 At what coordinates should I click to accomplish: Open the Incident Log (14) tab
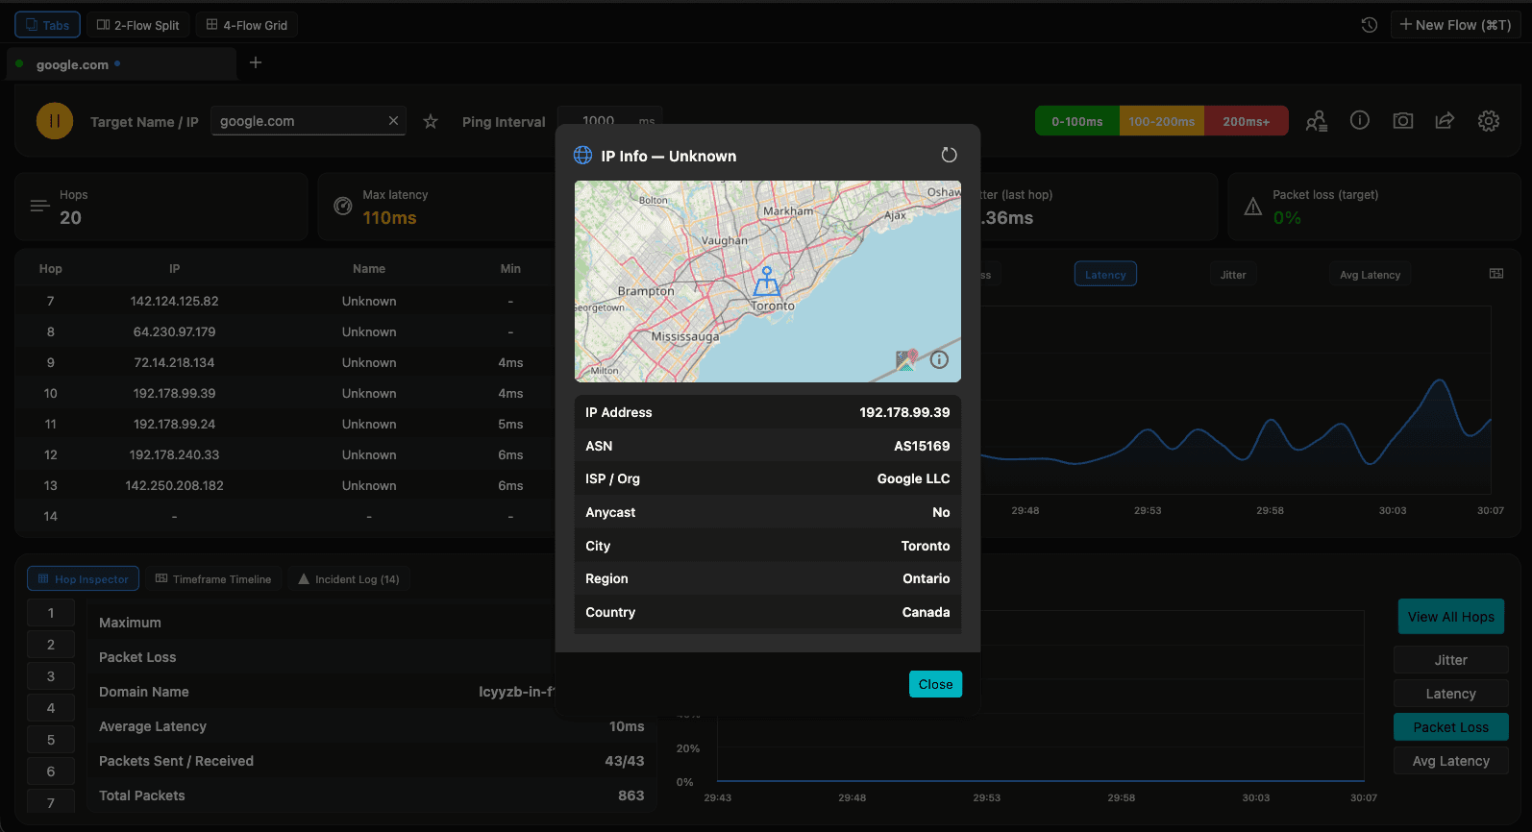point(349,579)
